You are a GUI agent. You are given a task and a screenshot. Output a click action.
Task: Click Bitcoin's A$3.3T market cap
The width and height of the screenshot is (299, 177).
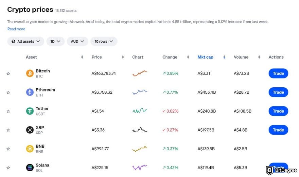click(204, 73)
